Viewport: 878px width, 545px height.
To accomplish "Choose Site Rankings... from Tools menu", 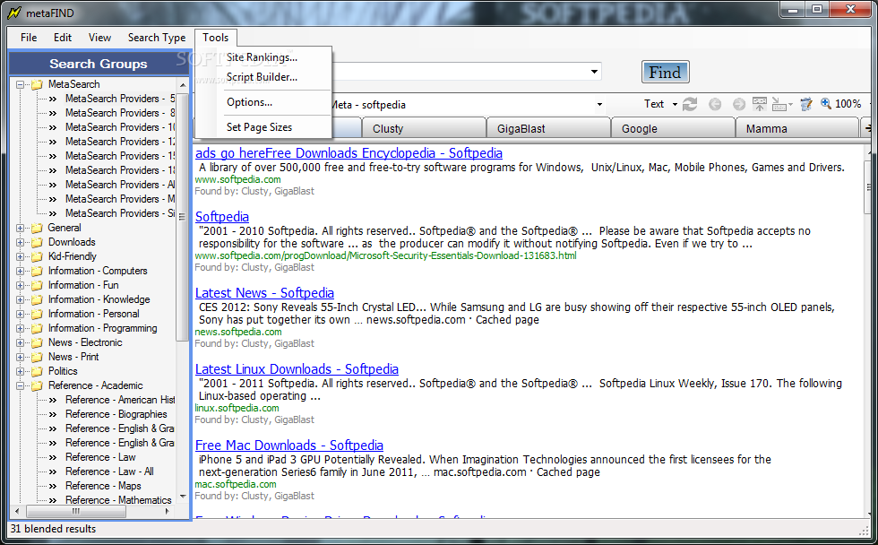I will coord(262,57).
